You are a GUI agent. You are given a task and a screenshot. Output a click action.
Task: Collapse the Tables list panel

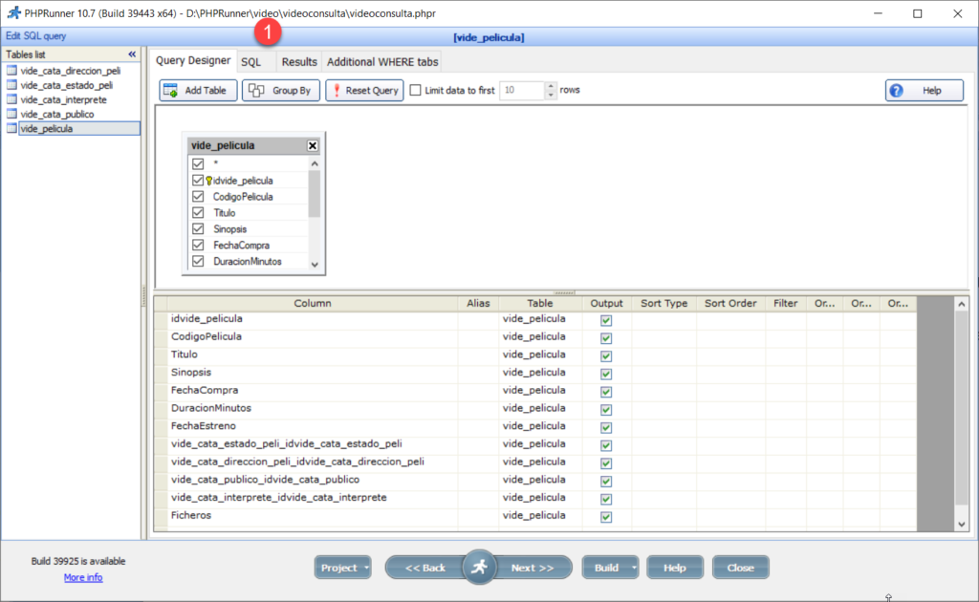point(132,54)
